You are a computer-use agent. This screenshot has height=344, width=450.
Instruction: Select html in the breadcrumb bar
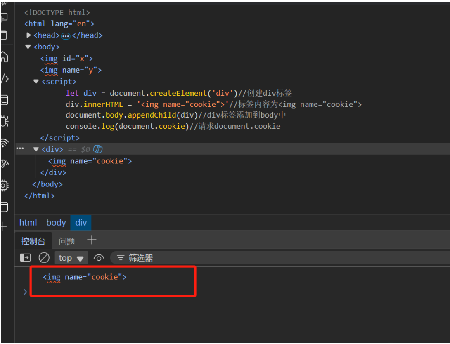(28, 223)
